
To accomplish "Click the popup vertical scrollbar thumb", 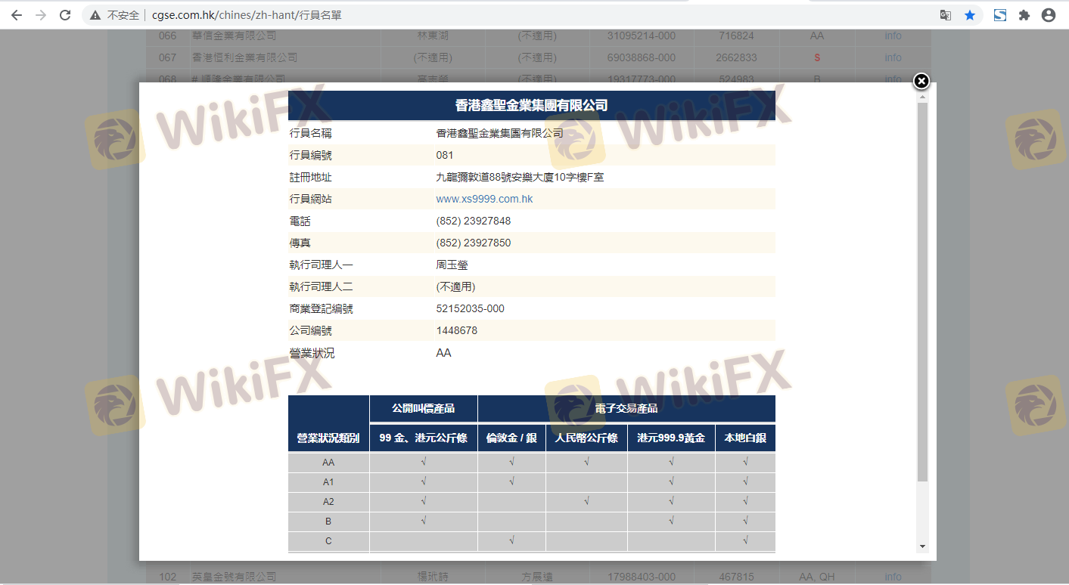I will (x=922, y=291).
